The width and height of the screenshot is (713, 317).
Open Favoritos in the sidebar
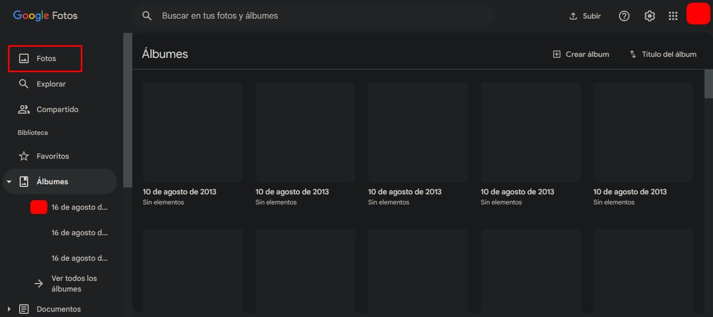pyautogui.click(x=60, y=156)
